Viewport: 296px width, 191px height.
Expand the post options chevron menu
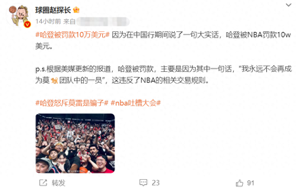tap(288, 5)
